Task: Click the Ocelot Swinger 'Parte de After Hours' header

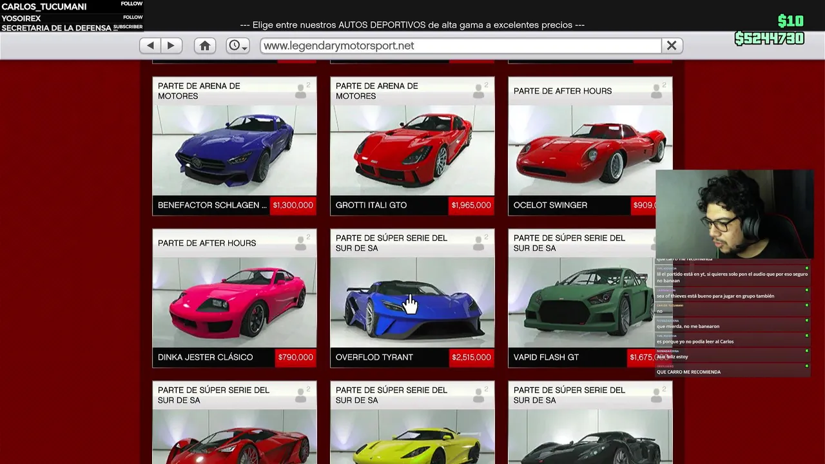Action: pyautogui.click(x=563, y=91)
